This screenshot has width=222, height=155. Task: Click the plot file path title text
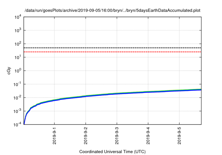click(112, 10)
